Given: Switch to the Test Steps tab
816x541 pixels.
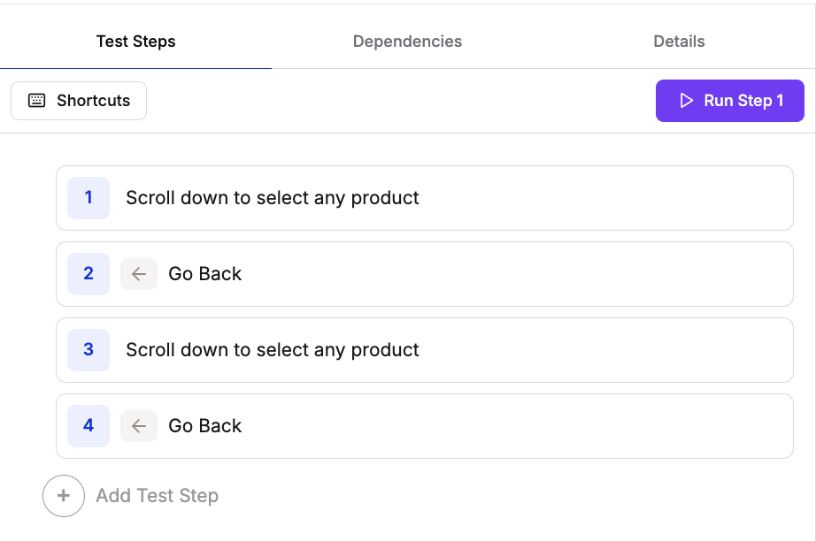Looking at the screenshot, I should (x=135, y=42).
